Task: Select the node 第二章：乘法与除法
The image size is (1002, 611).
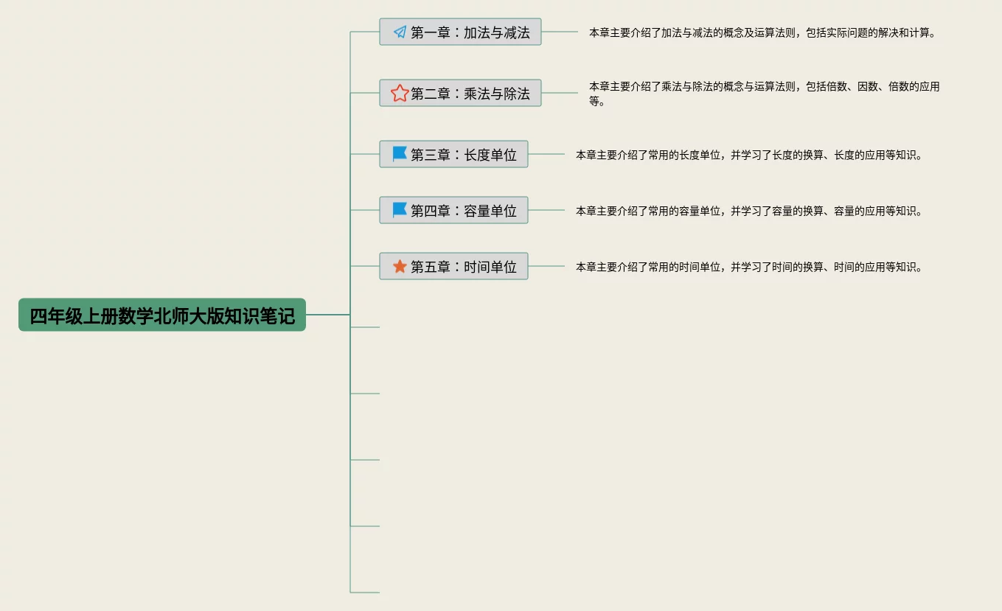Action: [x=460, y=94]
